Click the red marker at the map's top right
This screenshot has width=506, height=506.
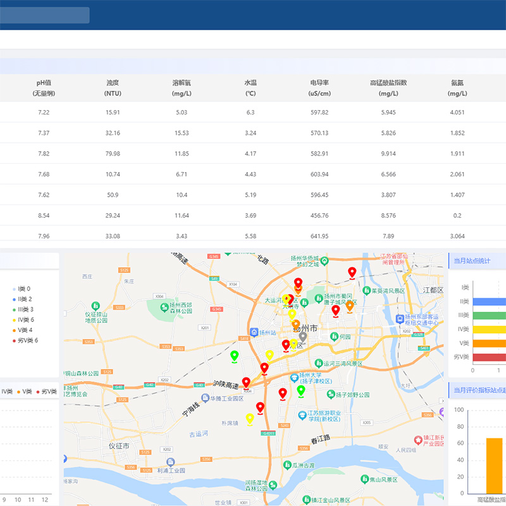click(x=352, y=273)
